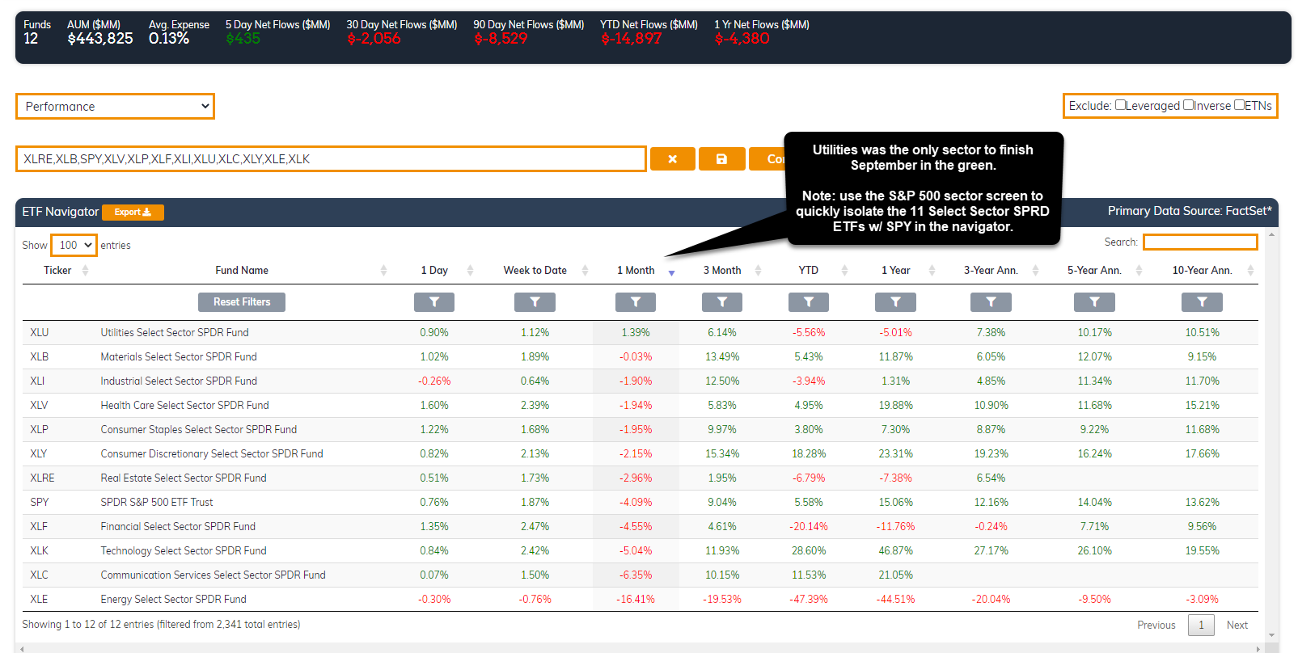Click the Fund Name column header
The width and height of the screenshot is (1298, 653).
point(242,270)
